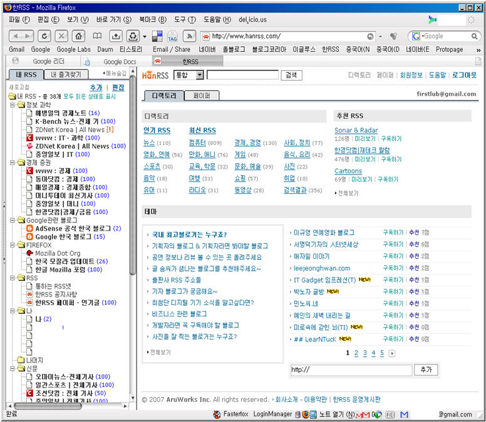The height and width of the screenshot is (422, 486).
Task: Click the 검색 search button
Action: [291, 75]
